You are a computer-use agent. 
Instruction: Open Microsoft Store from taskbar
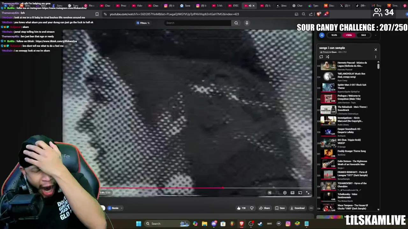[223, 224]
